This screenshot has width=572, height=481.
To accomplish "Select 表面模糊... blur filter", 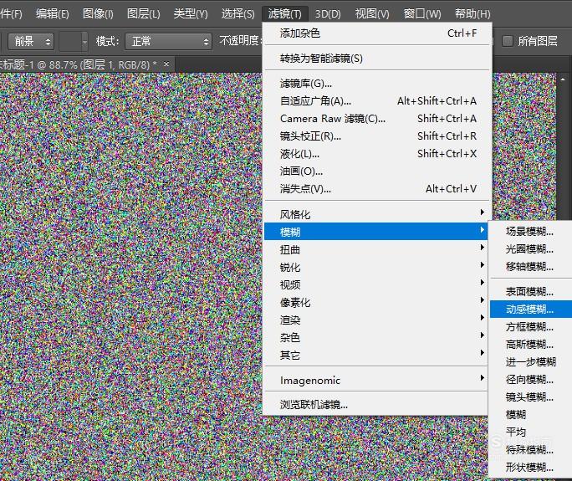I will (531, 291).
